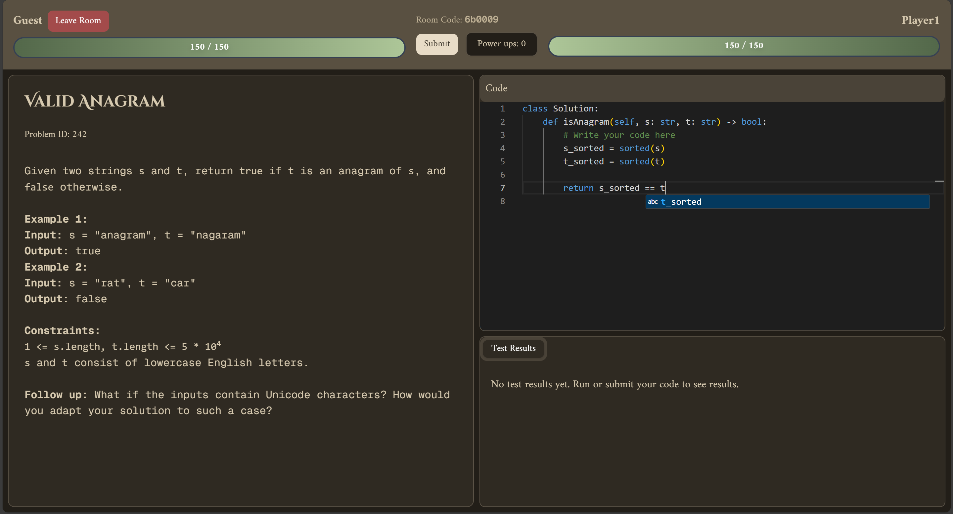This screenshot has height=514, width=953.
Task: Click the Guest health bar
Action: 209,47
